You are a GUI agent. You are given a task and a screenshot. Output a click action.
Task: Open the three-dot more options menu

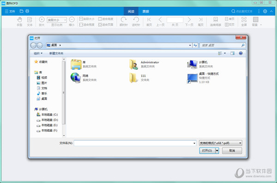point(259,11)
